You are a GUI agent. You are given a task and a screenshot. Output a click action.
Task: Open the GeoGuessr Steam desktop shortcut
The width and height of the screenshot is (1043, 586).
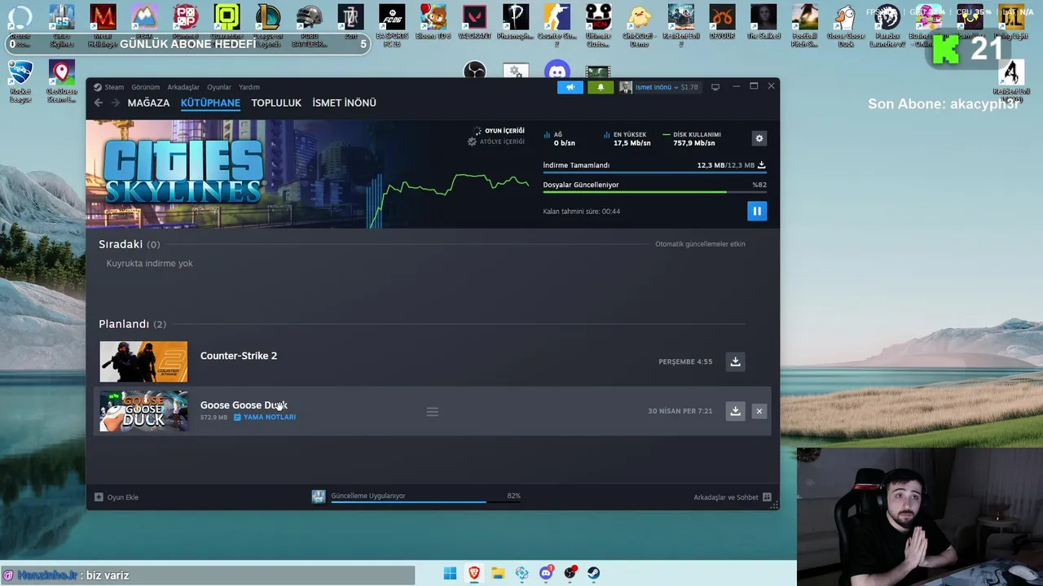[x=62, y=81]
